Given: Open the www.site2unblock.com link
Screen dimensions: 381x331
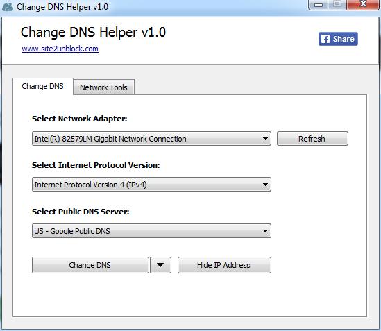Looking at the screenshot, I should coord(60,49).
